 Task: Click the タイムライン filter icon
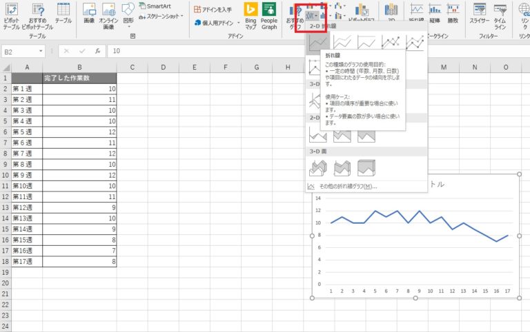(x=500, y=16)
